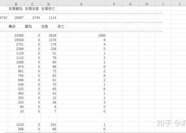Image resolution: width=186 pixels, height=133 pixels.
Task: Select the cell with value 1068
Action: (81, 35)
